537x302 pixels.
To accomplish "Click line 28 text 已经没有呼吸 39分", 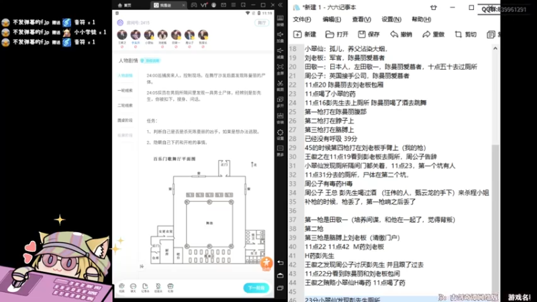I will [331, 139].
